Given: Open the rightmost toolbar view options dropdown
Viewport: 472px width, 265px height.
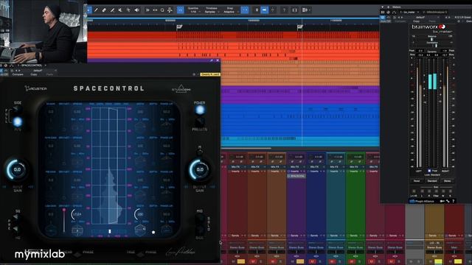Looking at the screenshot, I should 306,10.
